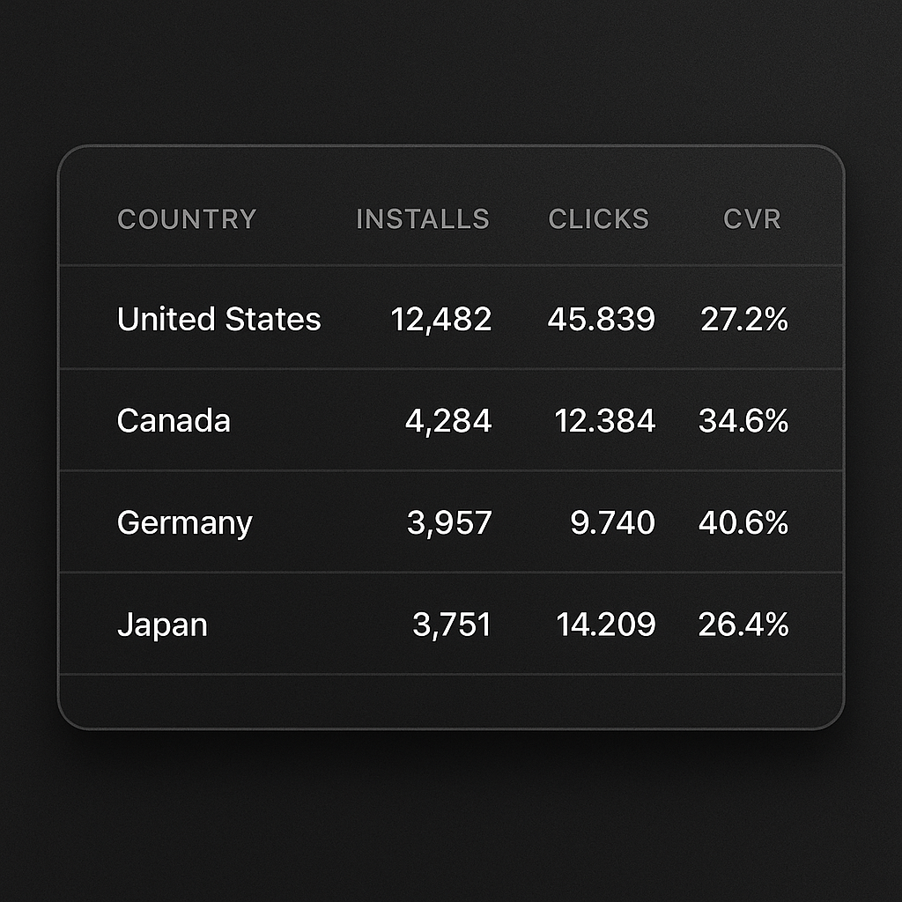902x902 pixels.
Task: Select the 4,284 installs cell
Action: pos(448,421)
